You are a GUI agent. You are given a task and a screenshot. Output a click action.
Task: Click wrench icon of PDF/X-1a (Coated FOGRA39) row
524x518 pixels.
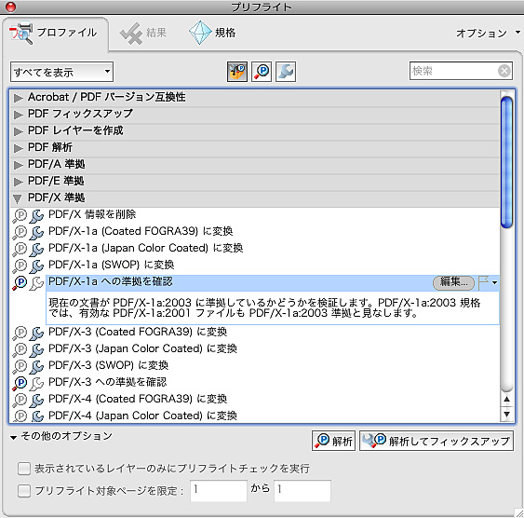coord(36,233)
